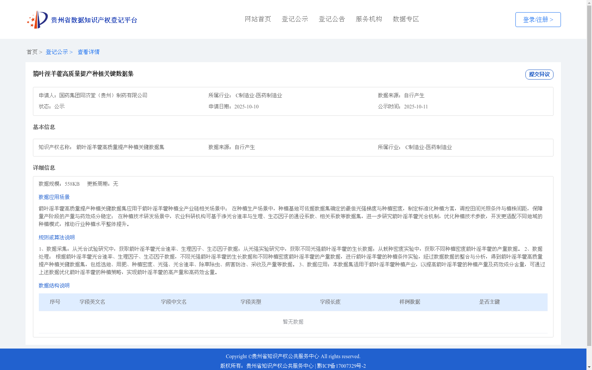Screen dimensions: 592x370
Task: Click 序号 column header
Action: [x=55, y=302]
